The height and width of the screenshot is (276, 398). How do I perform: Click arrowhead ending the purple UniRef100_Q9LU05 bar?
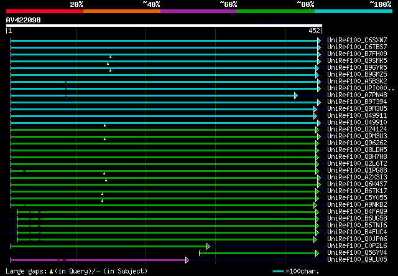(x=187, y=260)
